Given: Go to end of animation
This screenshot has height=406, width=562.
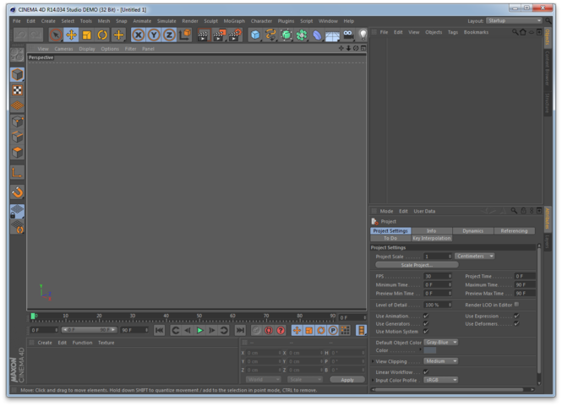Looking at the screenshot, I should (x=240, y=330).
